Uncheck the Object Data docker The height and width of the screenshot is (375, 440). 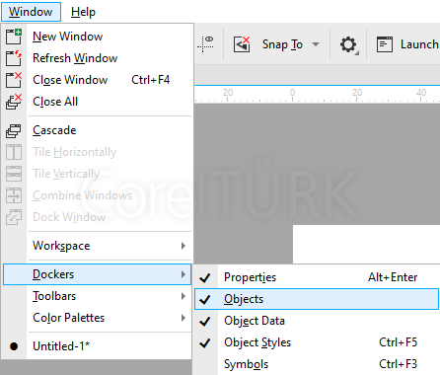click(x=205, y=321)
